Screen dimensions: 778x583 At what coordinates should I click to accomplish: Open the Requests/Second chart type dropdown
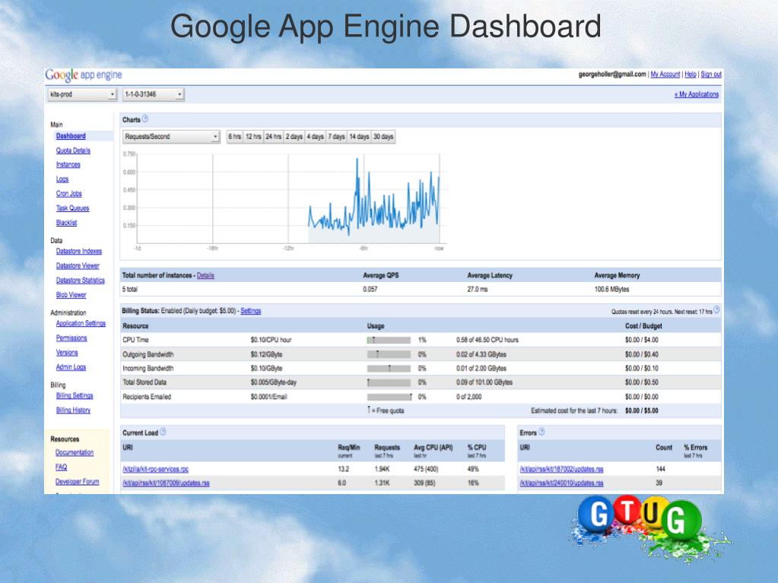170,136
